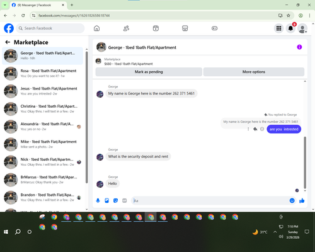Open the George conversation in list
This screenshot has height=252, width=315.
(42, 55)
